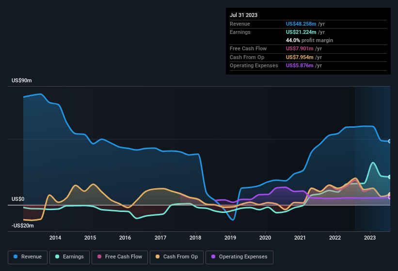Click the US$0 y-axis label
The width and height of the screenshot is (398, 271).
pos(18,199)
